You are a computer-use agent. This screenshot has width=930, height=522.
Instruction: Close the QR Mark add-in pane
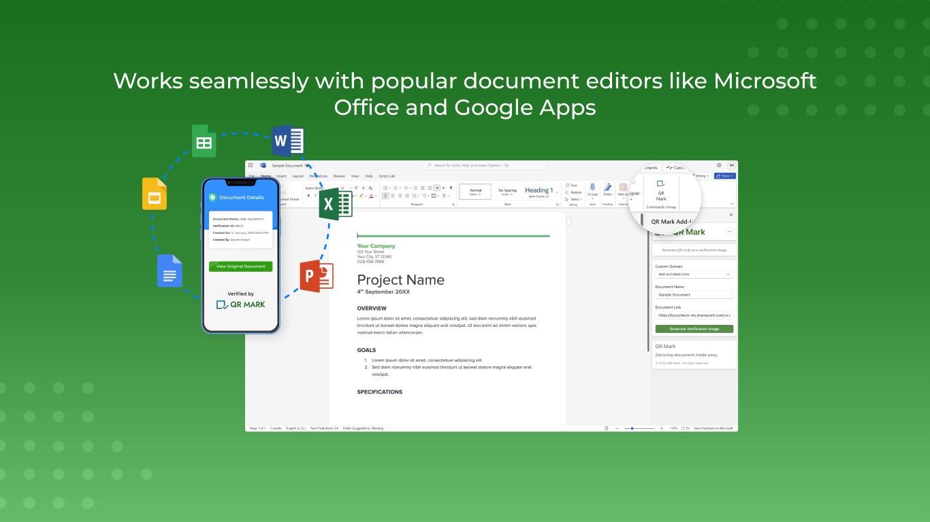(x=731, y=215)
